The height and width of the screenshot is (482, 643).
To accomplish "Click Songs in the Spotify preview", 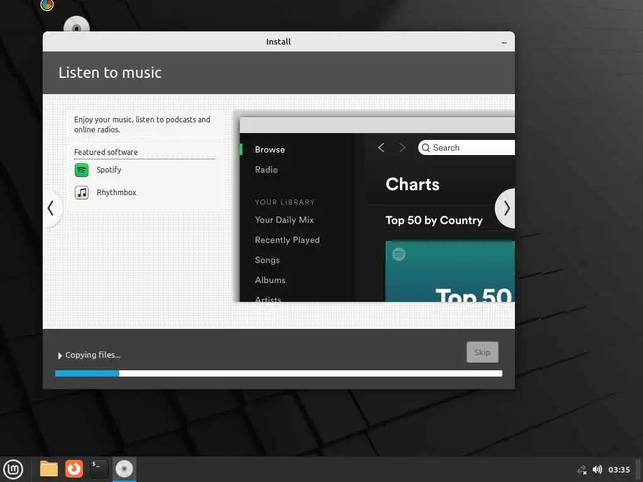I will (267, 260).
